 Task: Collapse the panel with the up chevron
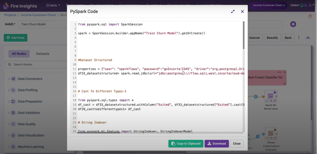307,38
